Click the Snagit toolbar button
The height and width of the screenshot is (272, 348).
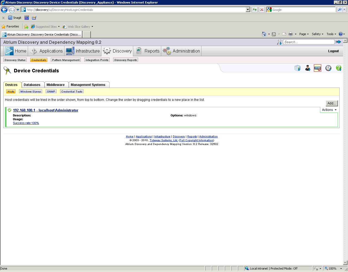[x=15, y=18]
